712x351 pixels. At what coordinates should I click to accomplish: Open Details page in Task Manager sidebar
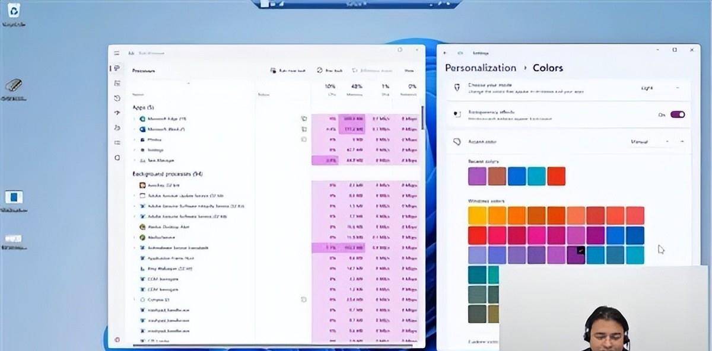click(x=117, y=143)
